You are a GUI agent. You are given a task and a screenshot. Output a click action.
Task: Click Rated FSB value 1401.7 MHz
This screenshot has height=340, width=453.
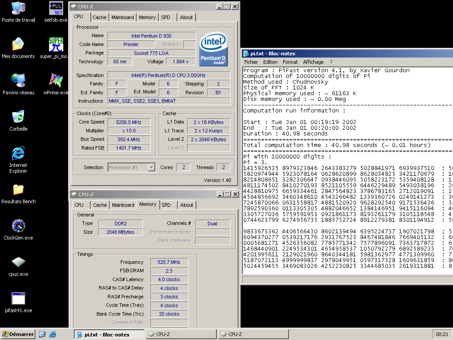129,148
